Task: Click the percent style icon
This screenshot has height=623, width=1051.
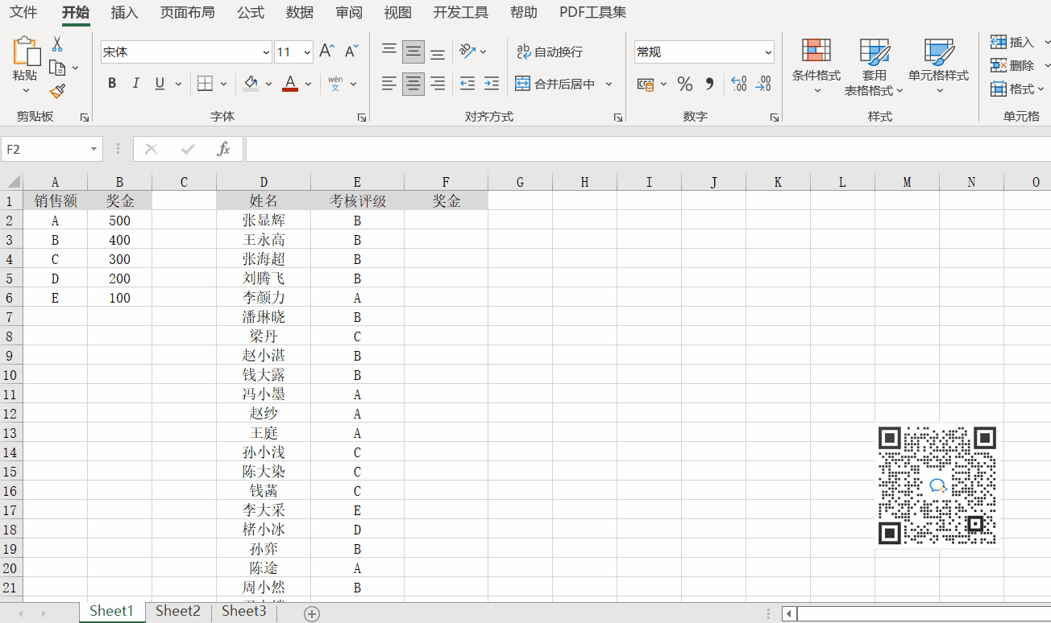Action: pyautogui.click(x=684, y=84)
